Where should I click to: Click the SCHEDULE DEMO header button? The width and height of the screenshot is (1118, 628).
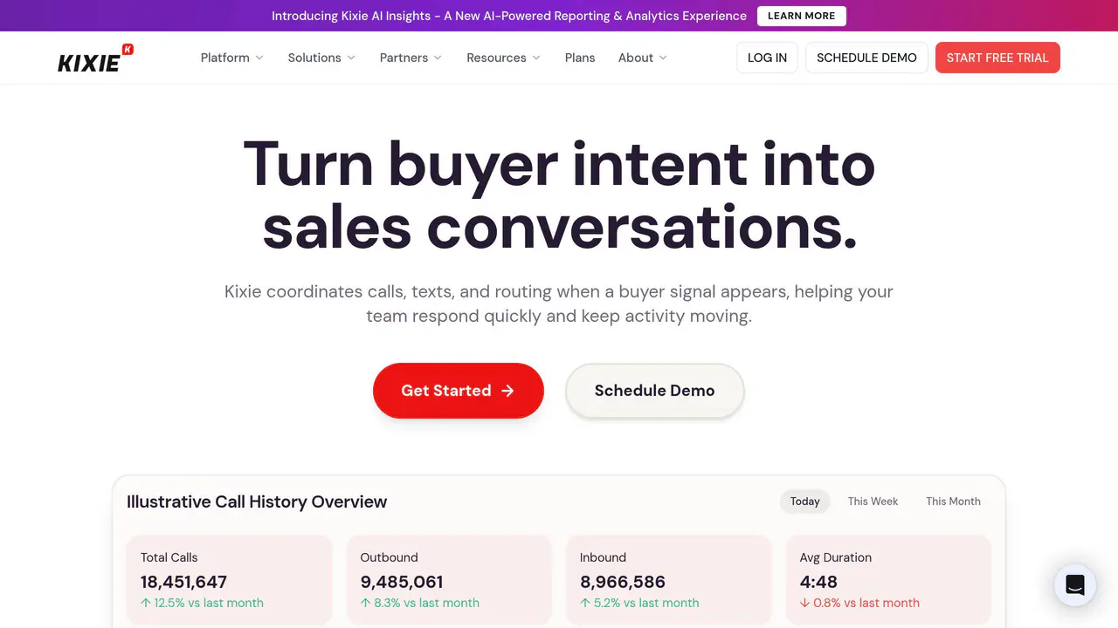pyautogui.click(x=866, y=58)
